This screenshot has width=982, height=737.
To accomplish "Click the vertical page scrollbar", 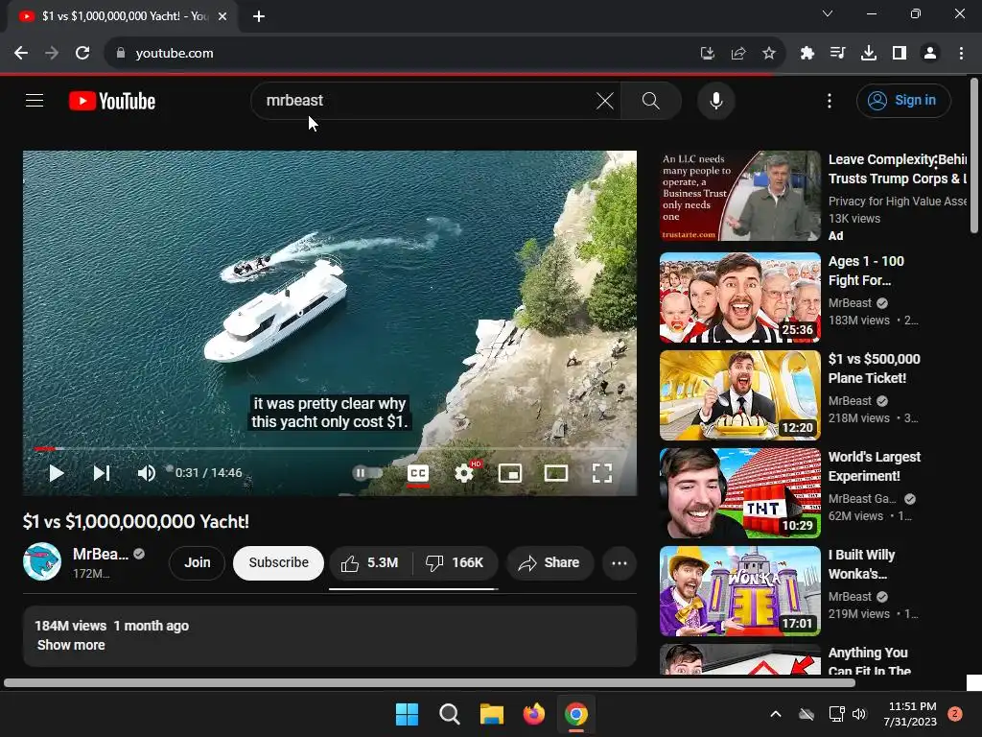I will click(x=974, y=155).
